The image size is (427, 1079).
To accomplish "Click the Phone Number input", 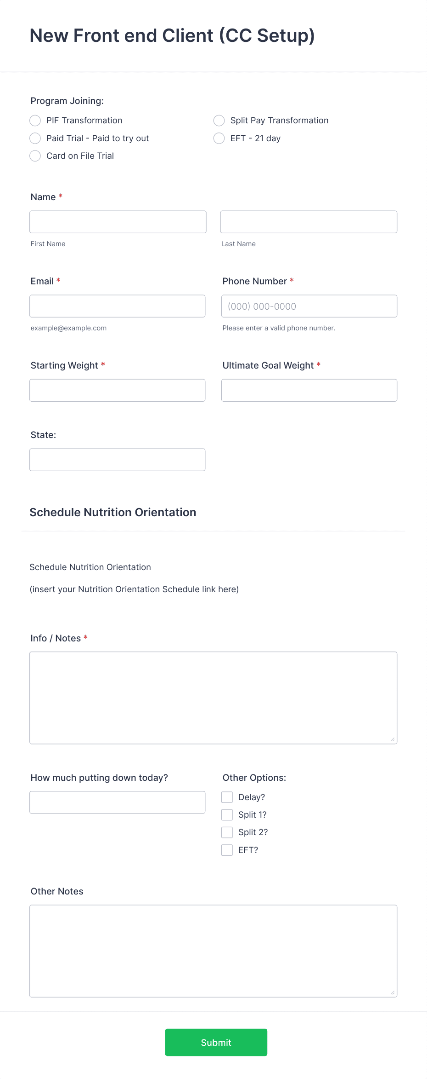I will tap(309, 306).
